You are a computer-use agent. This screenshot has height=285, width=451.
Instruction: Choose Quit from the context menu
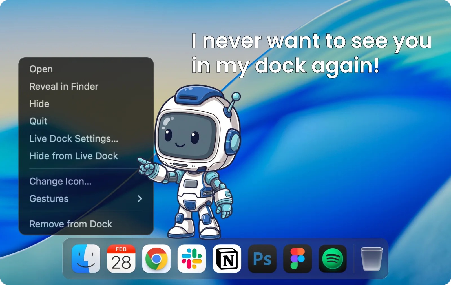[86, 121]
